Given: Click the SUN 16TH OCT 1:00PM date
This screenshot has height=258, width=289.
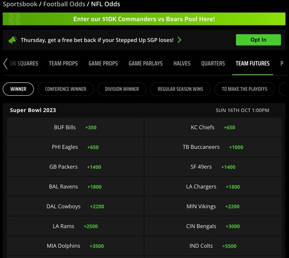Looking at the screenshot, I should point(242,110).
